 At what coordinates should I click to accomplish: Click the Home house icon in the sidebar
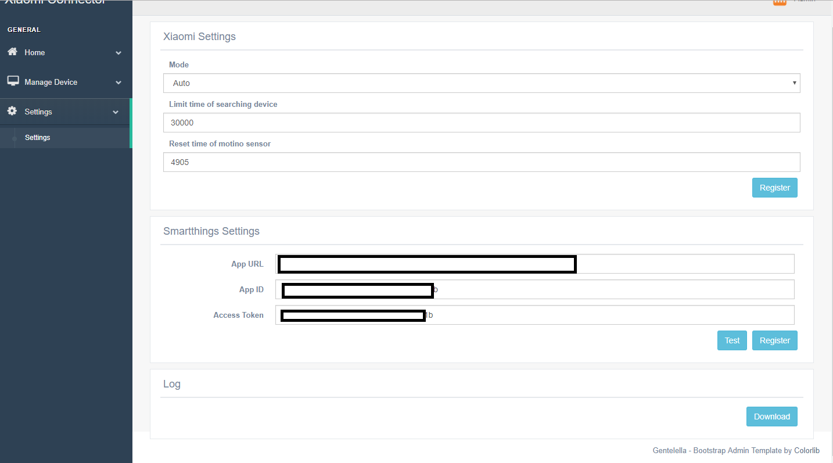[12, 52]
